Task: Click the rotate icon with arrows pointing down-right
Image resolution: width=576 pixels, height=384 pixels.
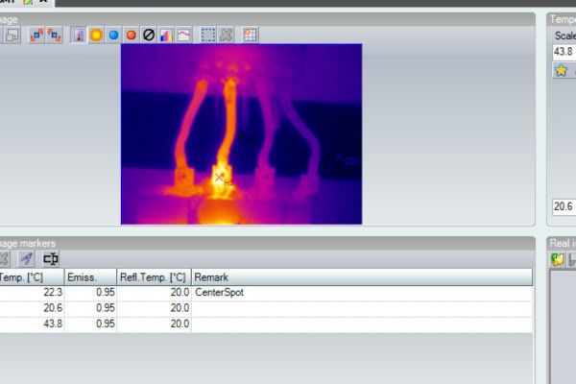Action: pyautogui.click(x=55, y=36)
